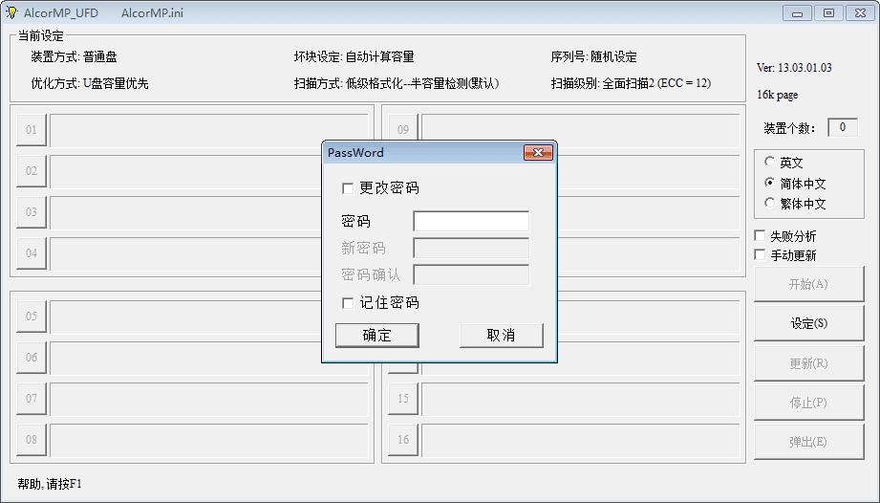Click the device slot 01 button
The height and width of the screenshot is (503, 880).
[32, 130]
